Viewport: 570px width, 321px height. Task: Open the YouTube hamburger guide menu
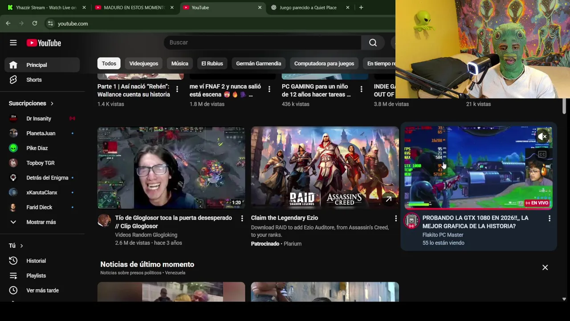click(x=13, y=43)
